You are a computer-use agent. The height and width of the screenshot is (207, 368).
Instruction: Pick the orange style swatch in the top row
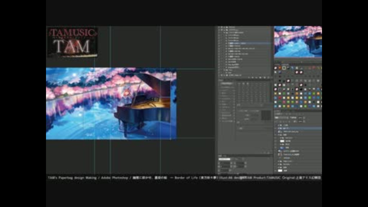280,68
